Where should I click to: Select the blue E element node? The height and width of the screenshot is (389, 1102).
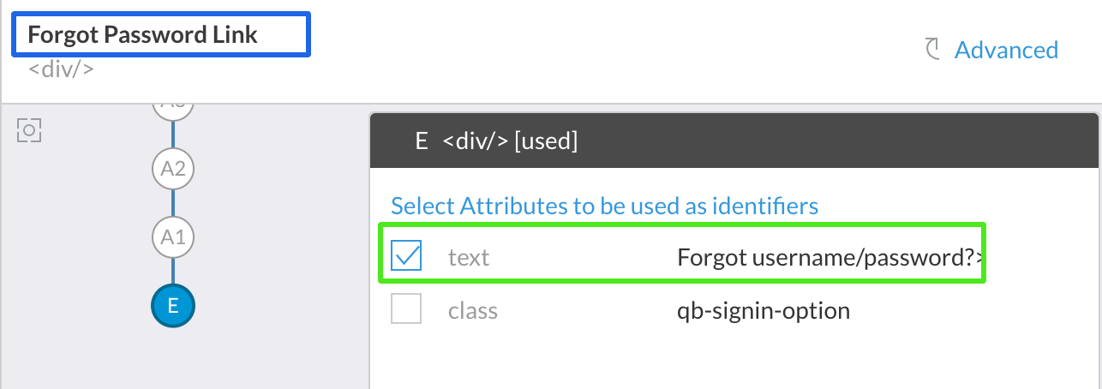tap(173, 306)
